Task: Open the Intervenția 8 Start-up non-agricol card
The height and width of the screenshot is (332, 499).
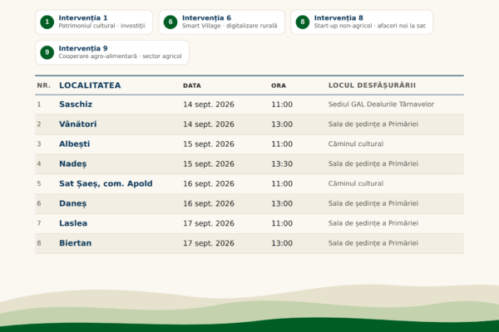Action: click(x=362, y=22)
